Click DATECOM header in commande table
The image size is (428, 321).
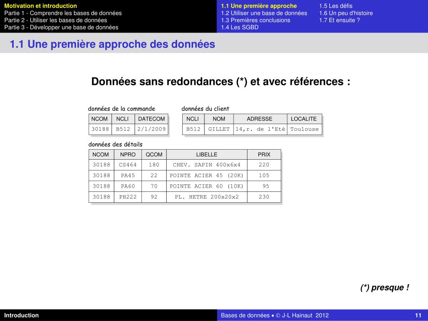click(x=151, y=119)
